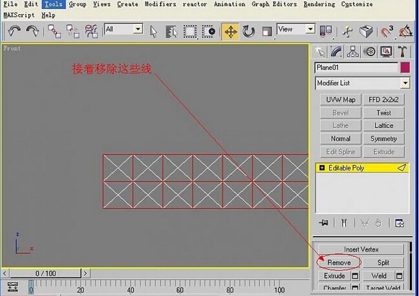Step time slider right arrow
This screenshot has height=296, width=419.
[x=85, y=273]
